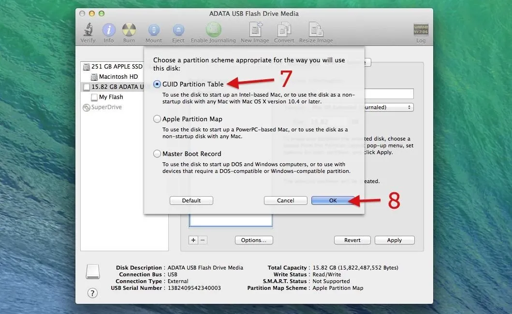
Task: Click the Apply button
Action: (x=395, y=240)
